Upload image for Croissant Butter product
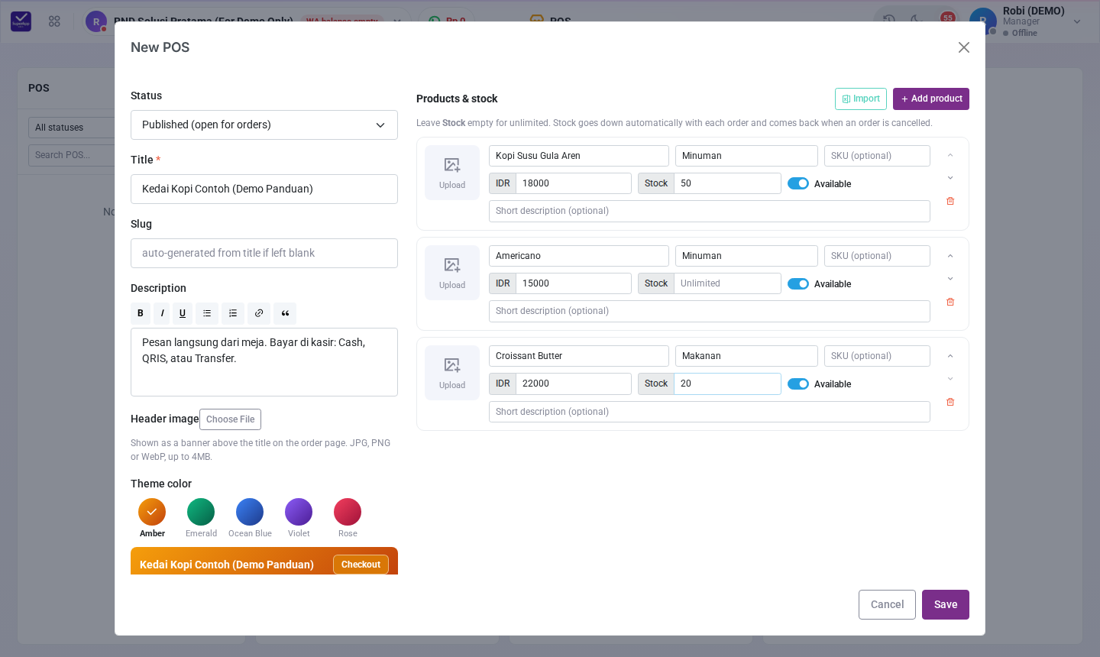 point(452,373)
